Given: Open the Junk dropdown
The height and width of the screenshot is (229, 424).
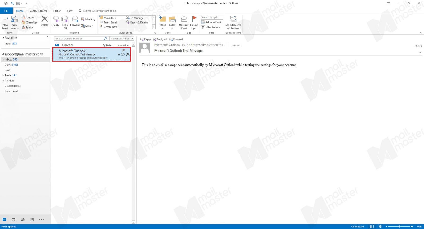Looking at the screenshot, I should 28,28.
